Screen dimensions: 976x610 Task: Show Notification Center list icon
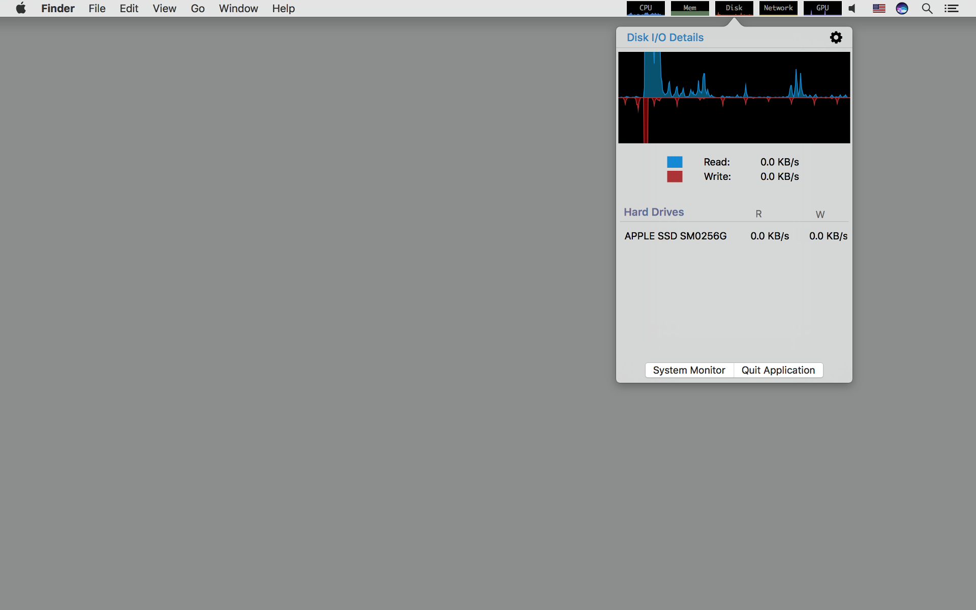point(951,8)
